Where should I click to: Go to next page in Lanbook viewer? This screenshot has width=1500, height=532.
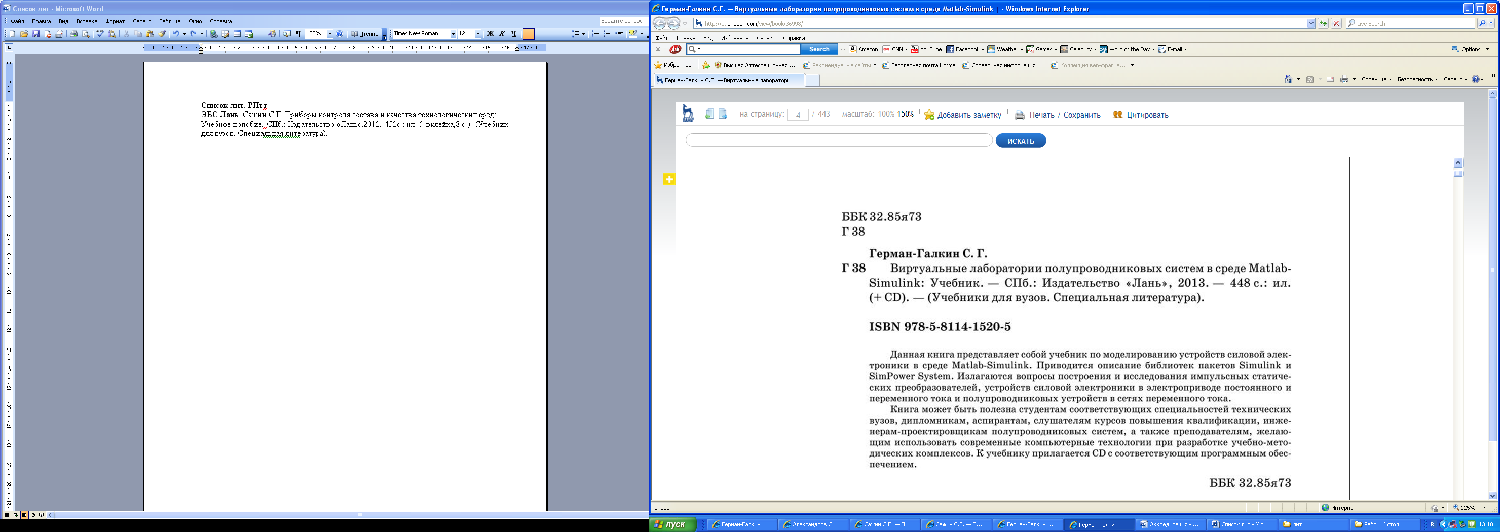723,114
